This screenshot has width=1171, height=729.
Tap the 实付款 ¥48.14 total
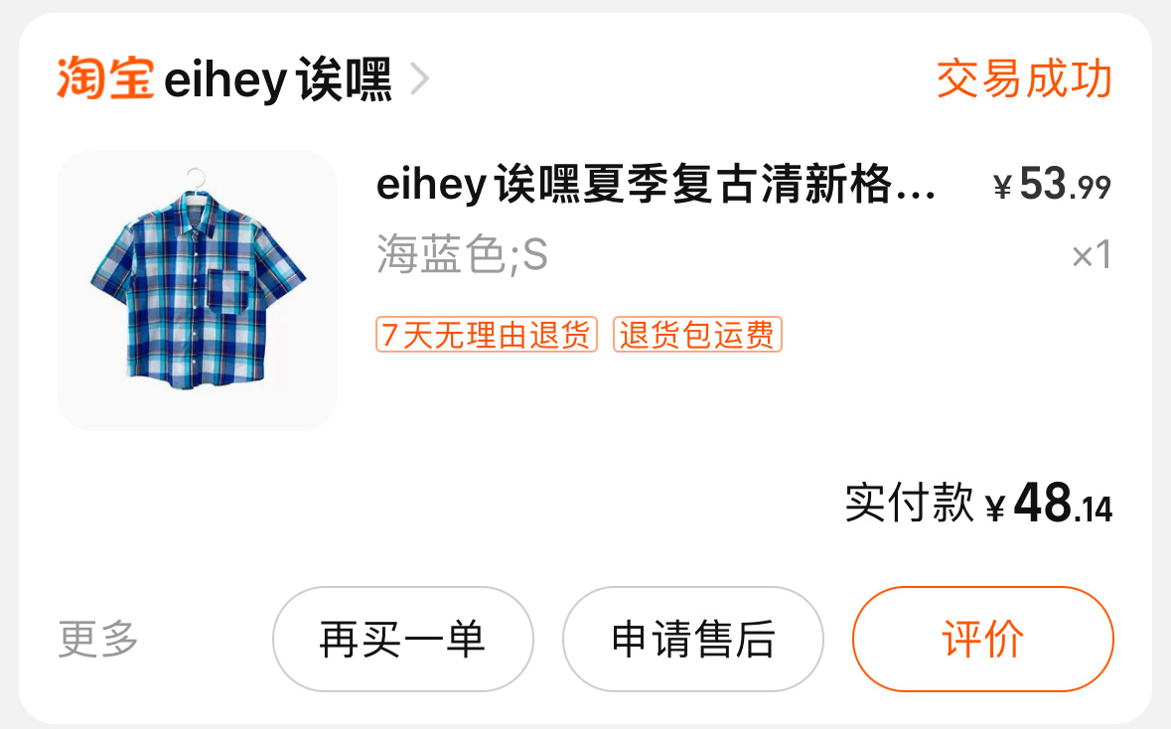click(x=978, y=502)
